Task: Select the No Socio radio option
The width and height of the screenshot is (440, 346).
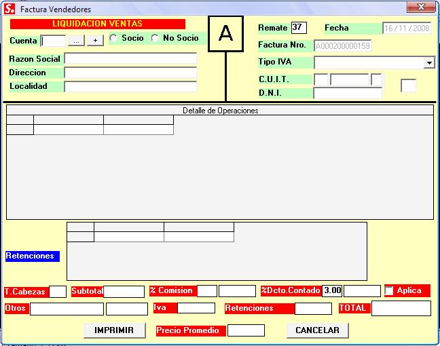Action: [155, 38]
